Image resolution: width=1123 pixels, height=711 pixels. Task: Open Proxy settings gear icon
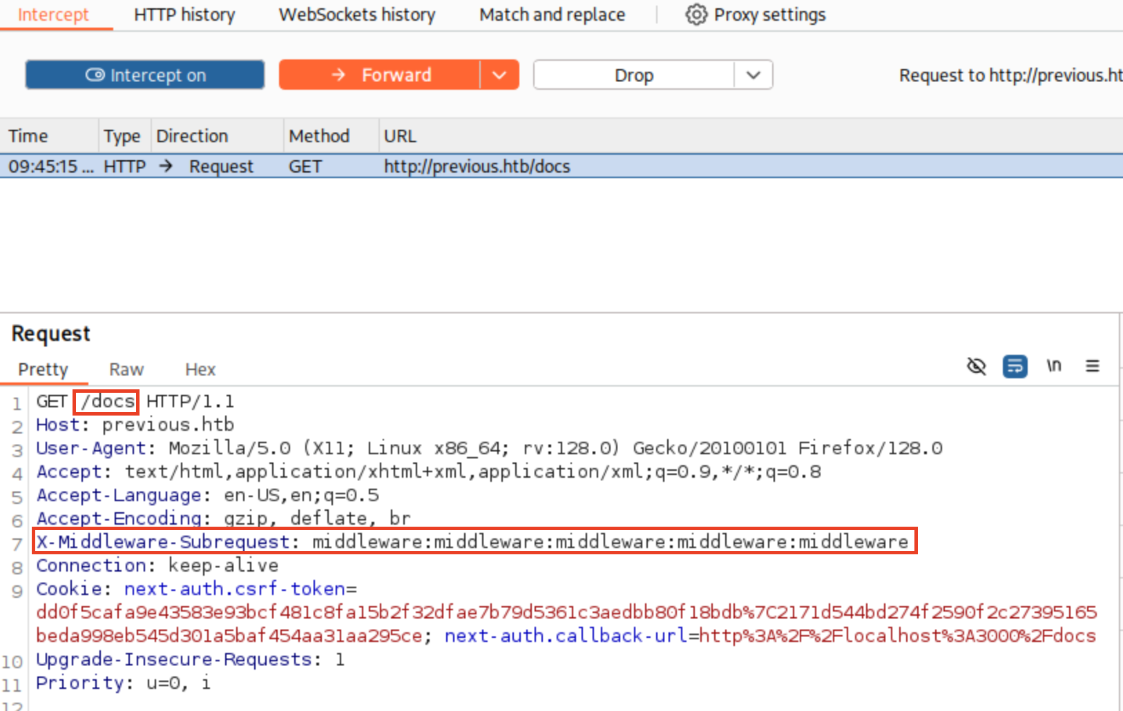tap(696, 14)
